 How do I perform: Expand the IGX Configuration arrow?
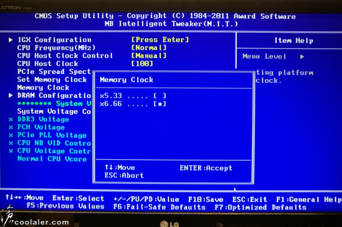pos(10,40)
